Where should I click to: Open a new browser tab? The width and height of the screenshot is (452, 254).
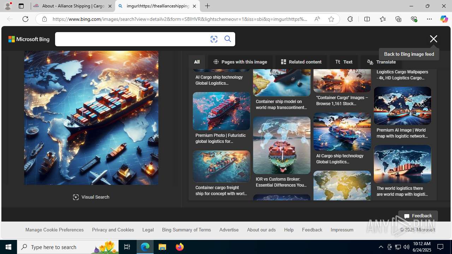point(207,6)
